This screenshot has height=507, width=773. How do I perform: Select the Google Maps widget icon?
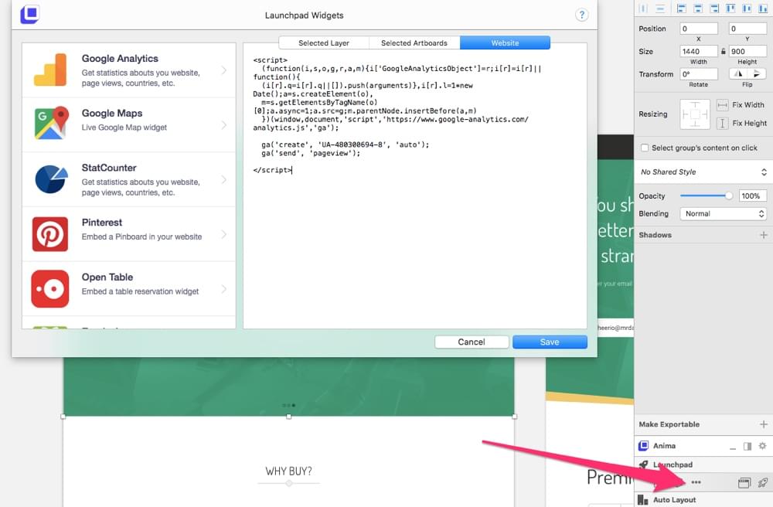51,123
